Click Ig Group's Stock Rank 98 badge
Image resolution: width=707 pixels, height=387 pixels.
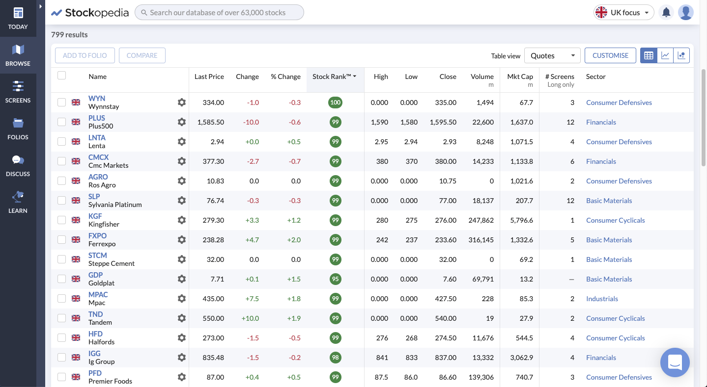point(336,358)
